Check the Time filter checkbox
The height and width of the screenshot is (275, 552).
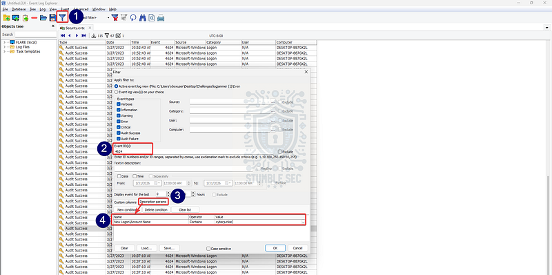coord(134,176)
